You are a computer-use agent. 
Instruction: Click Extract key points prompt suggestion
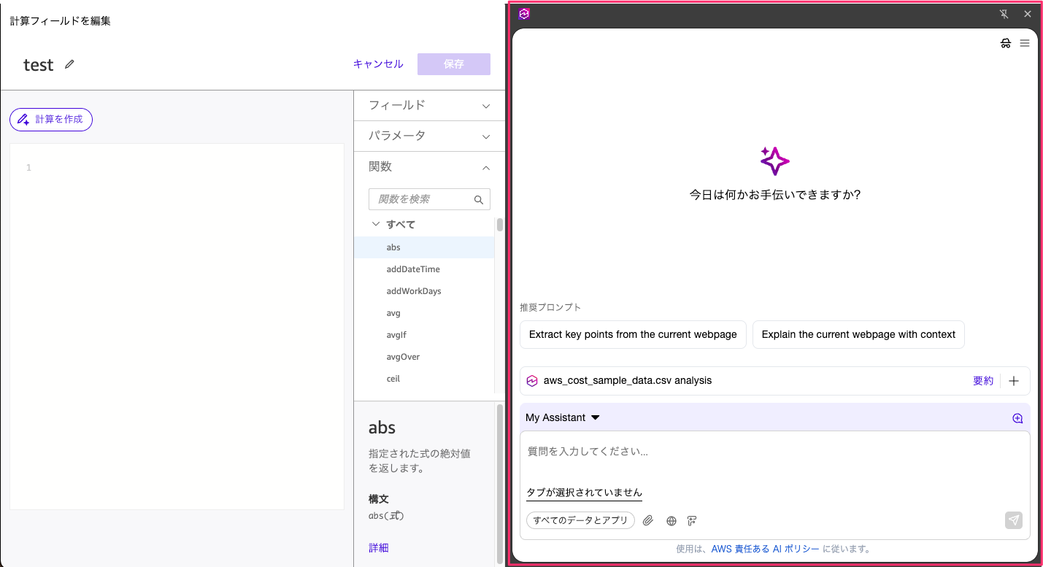(x=633, y=334)
